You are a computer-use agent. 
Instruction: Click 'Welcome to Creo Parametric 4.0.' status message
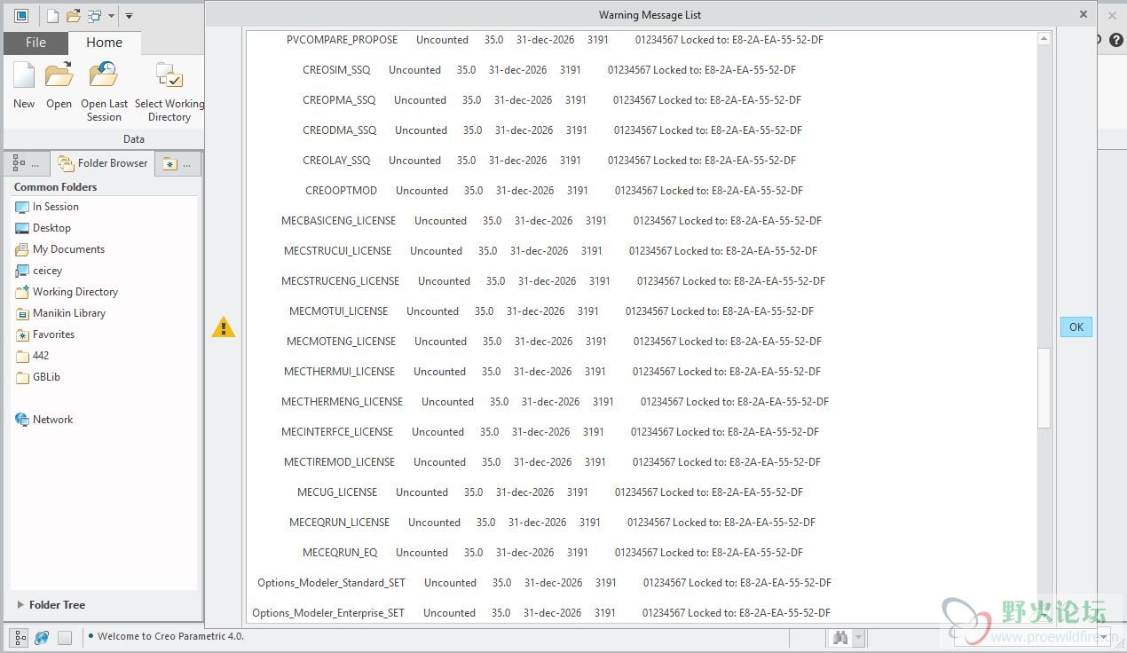pyautogui.click(x=170, y=636)
